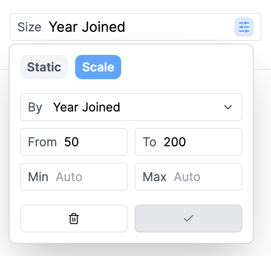This screenshot has width=271, height=256.
Task: Click the Min Auto input field
Action: [x=74, y=177]
